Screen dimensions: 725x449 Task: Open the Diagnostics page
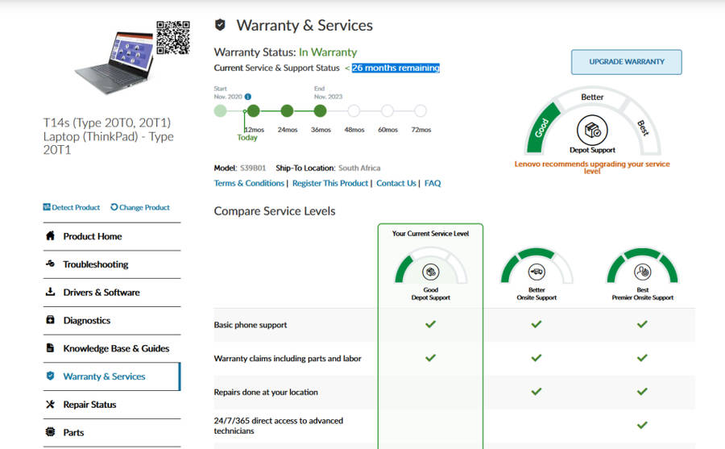[86, 321]
